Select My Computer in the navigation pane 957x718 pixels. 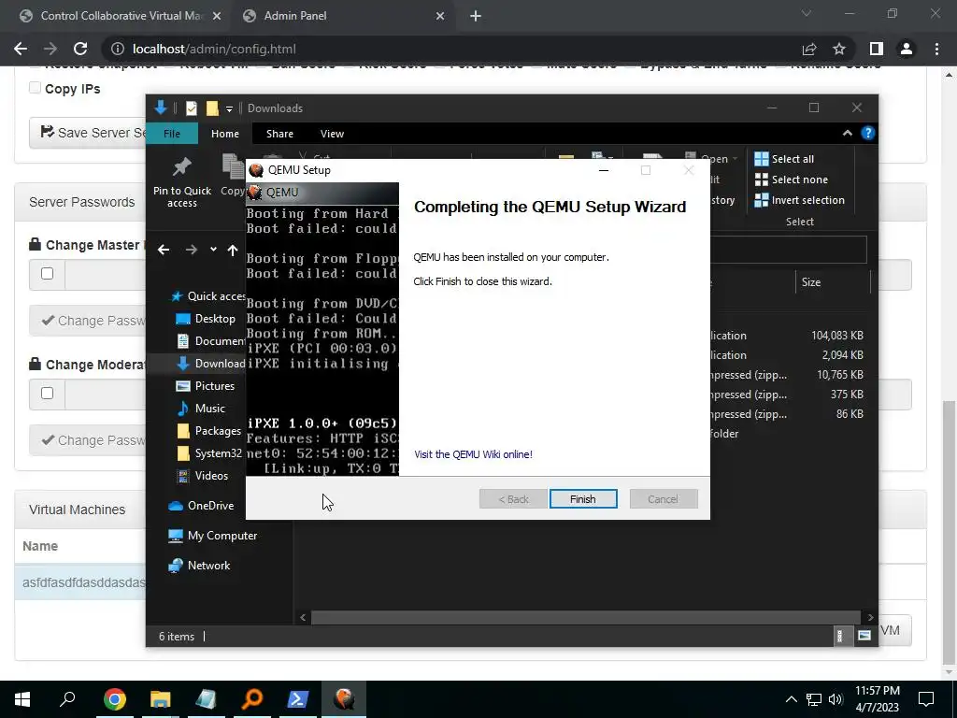point(212,536)
